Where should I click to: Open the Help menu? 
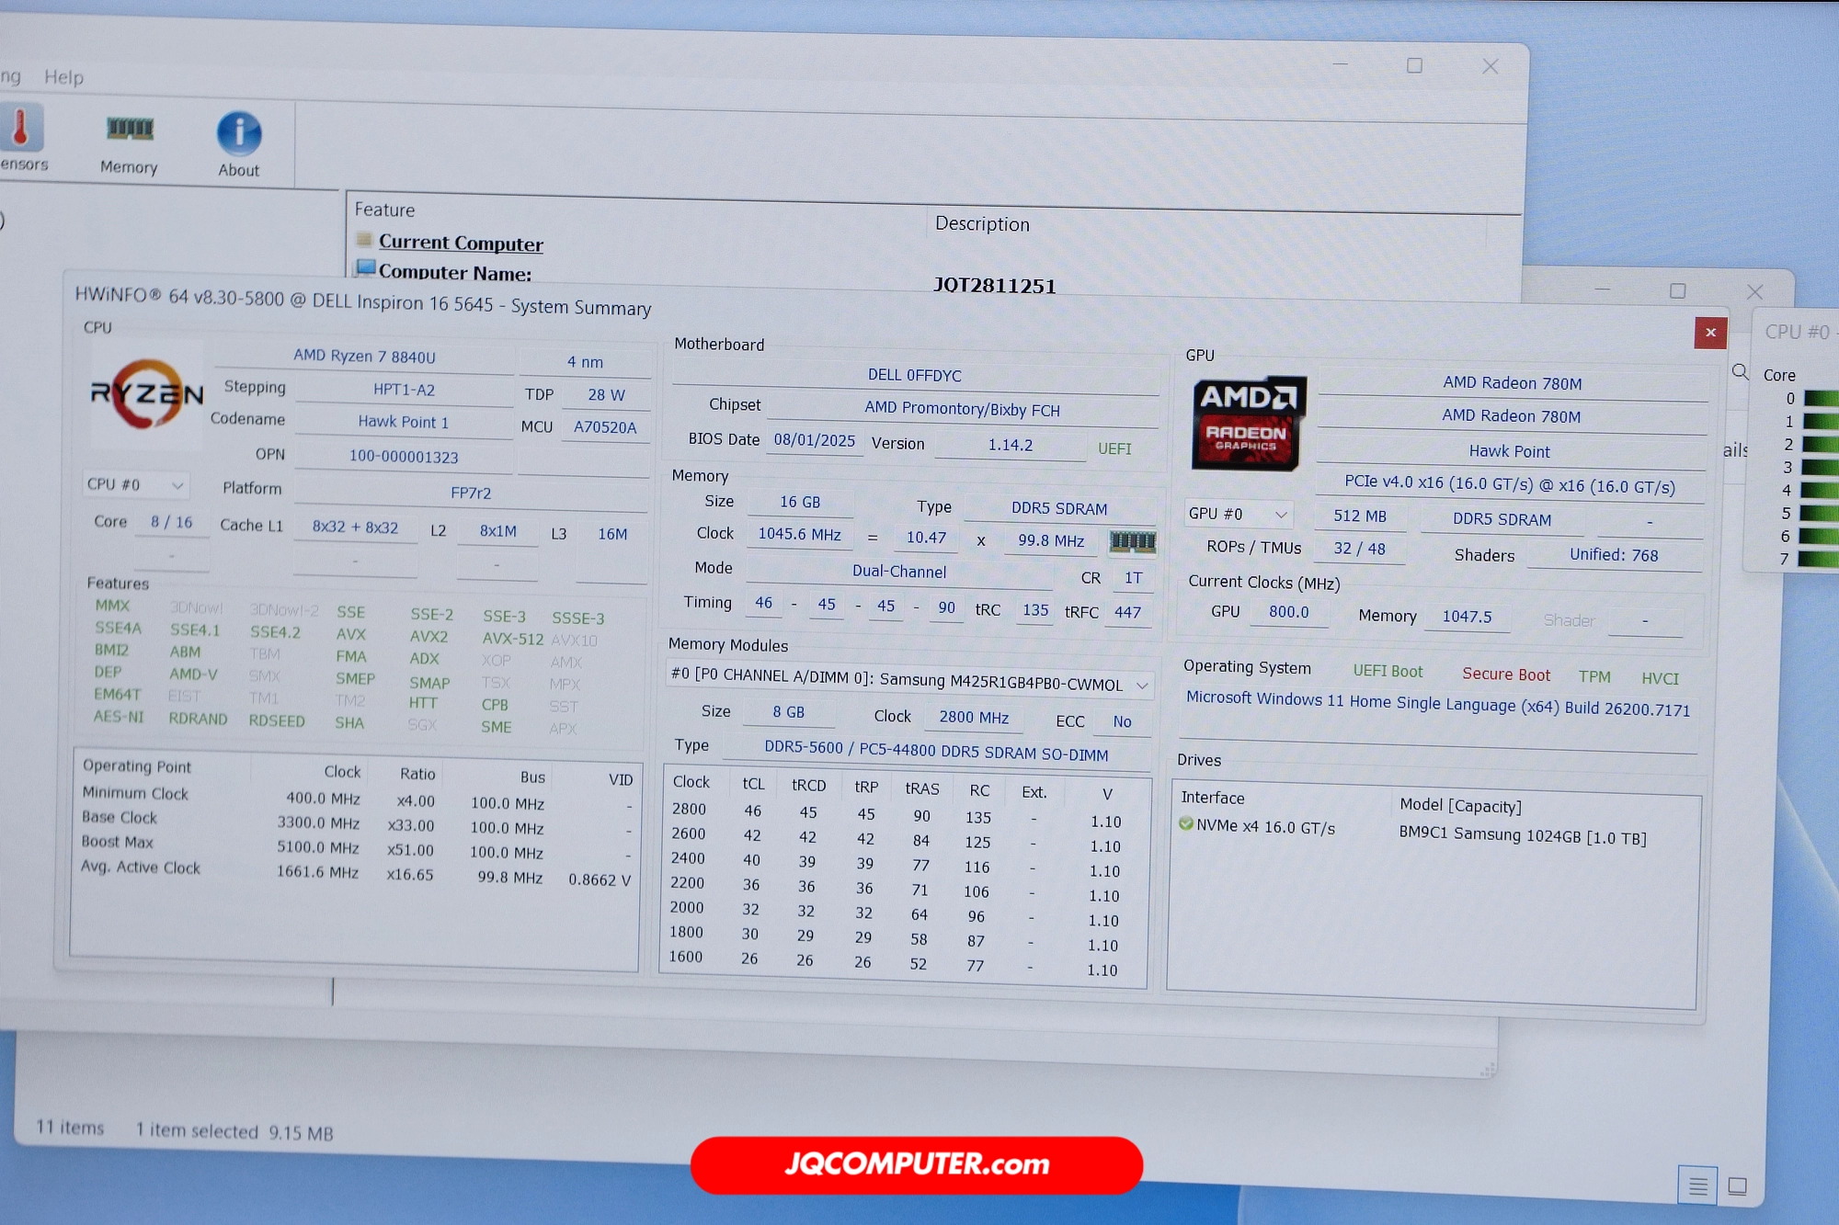pyautogui.click(x=63, y=77)
